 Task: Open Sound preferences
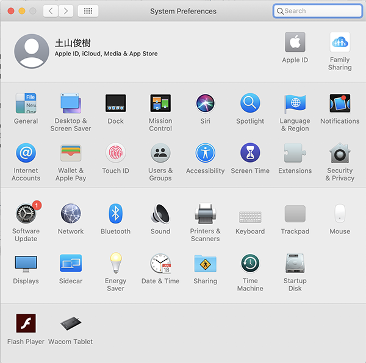tap(160, 213)
